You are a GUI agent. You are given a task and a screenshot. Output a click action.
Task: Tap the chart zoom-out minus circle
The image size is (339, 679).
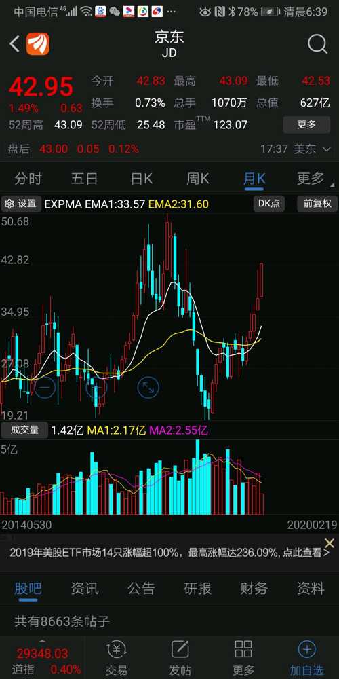pyautogui.click(x=45, y=388)
